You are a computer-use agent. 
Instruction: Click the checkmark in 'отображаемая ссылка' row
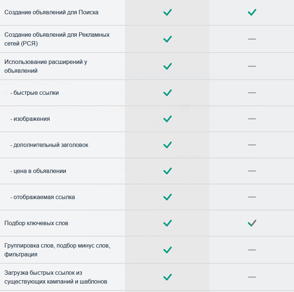click(168, 197)
